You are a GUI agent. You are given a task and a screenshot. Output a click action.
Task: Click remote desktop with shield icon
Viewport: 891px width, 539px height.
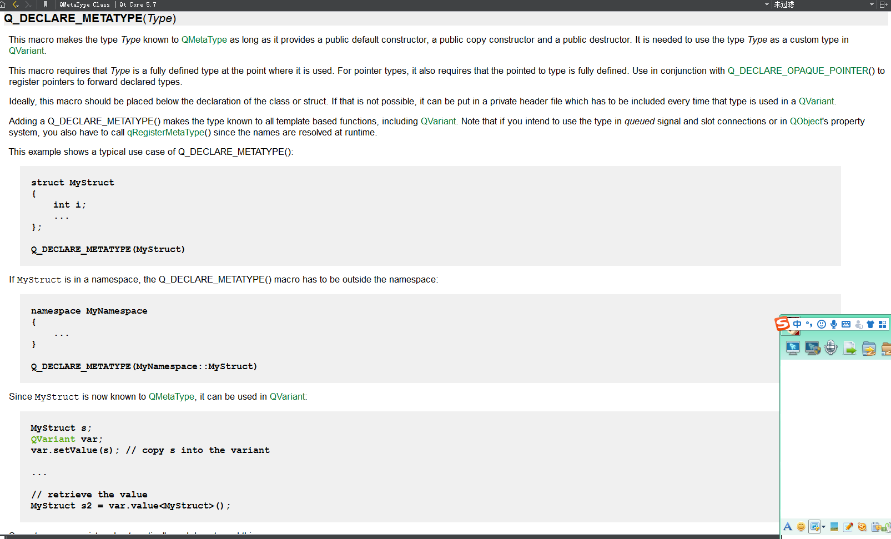pyautogui.click(x=812, y=348)
